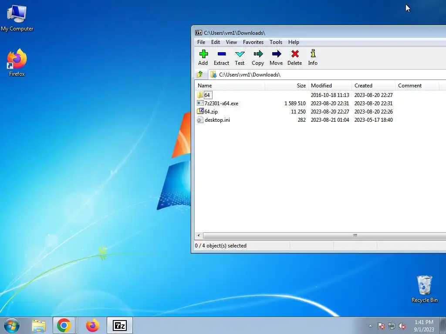The image size is (446, 334).
Task: Open the Favorites menu
Action: [253, 42]
